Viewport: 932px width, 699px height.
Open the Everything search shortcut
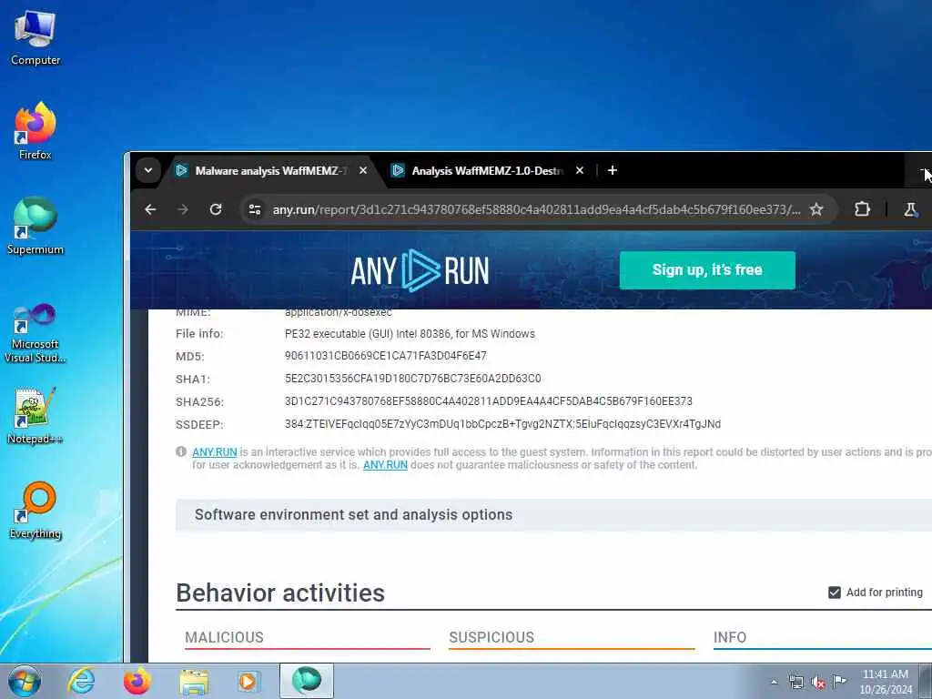(x=35, y=510)
